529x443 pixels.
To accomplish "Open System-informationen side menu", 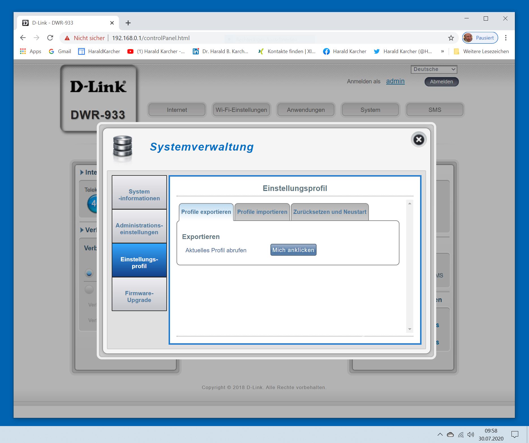I will (139, 192).
